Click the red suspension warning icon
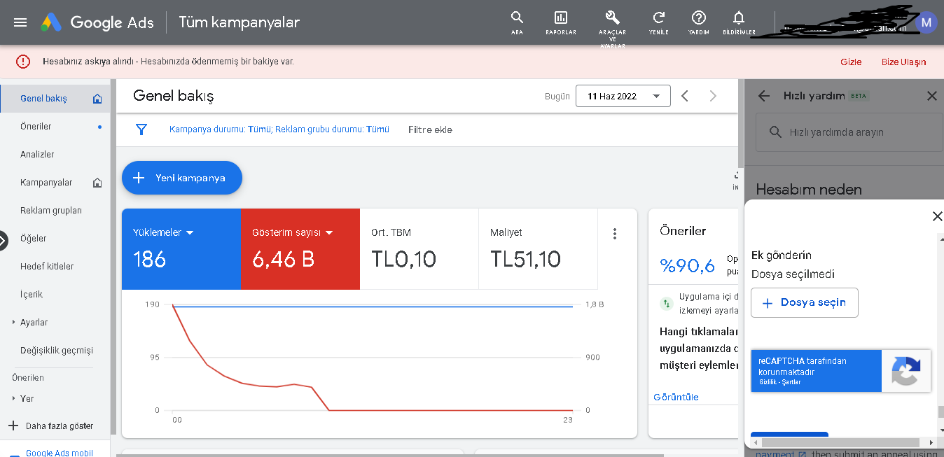Screen dimensions: 944x457 coord(23,62)
